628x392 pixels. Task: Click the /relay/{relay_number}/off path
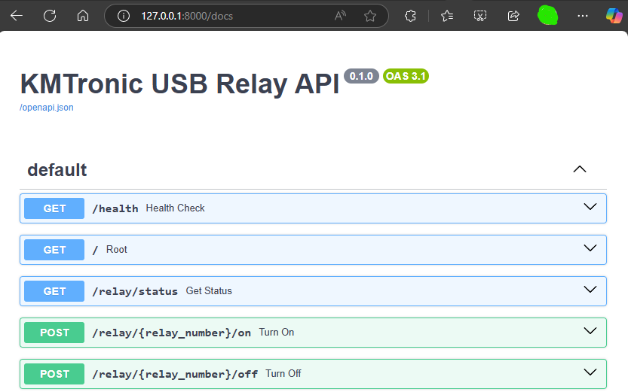click(x=175, y=375)
